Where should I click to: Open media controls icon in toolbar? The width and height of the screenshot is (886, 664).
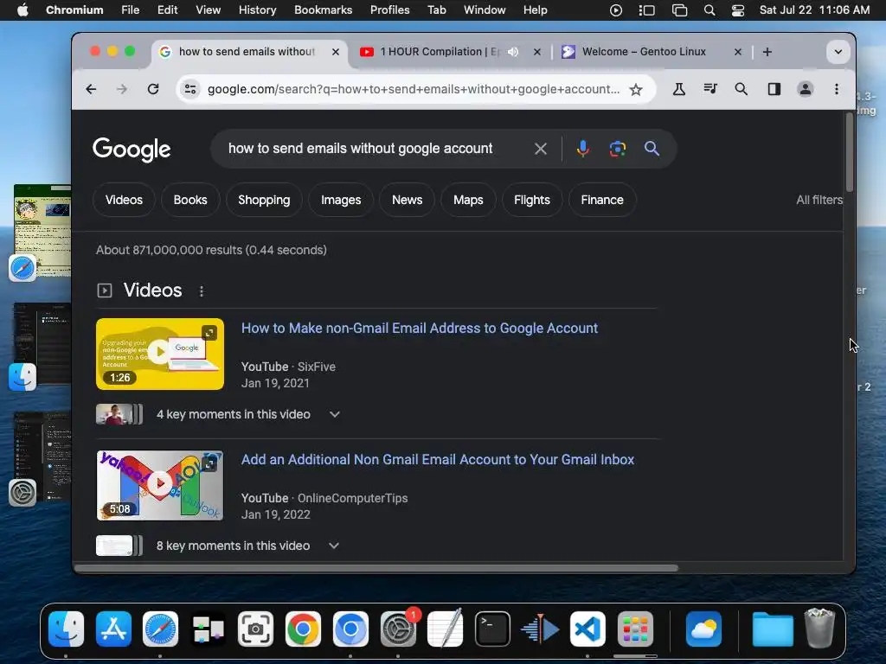click(710, 89)
